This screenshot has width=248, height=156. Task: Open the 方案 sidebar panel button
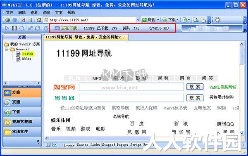(22, 92)
